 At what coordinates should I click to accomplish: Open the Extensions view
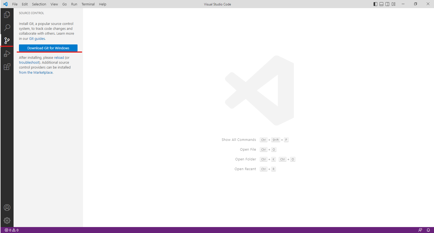tap(7, 67)
